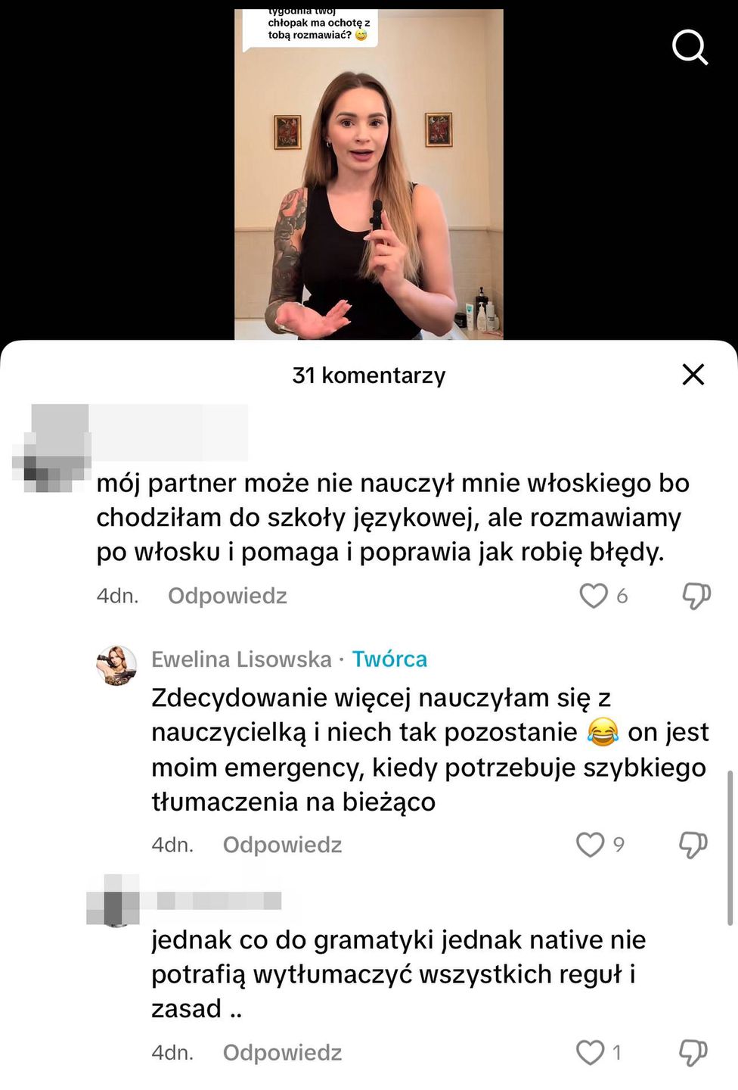Viewport: 738px width, 1090px height.
Task: Like the comment about gramatyki
Action: (591, 1053)
